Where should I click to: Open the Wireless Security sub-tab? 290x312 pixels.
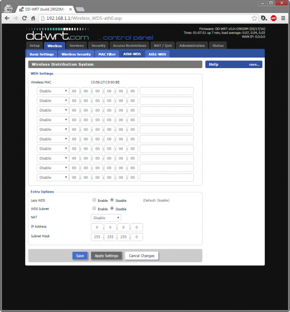click(76, 54)
